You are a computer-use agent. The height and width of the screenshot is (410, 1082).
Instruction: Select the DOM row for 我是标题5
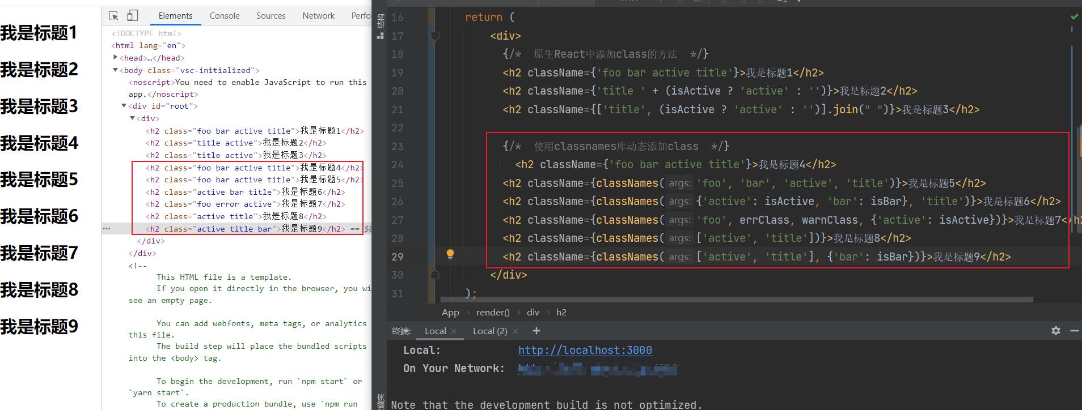coord(255,180)
